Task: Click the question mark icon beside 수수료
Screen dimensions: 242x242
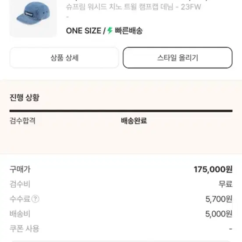Action: pyautogui.click(x=36, y=199)
